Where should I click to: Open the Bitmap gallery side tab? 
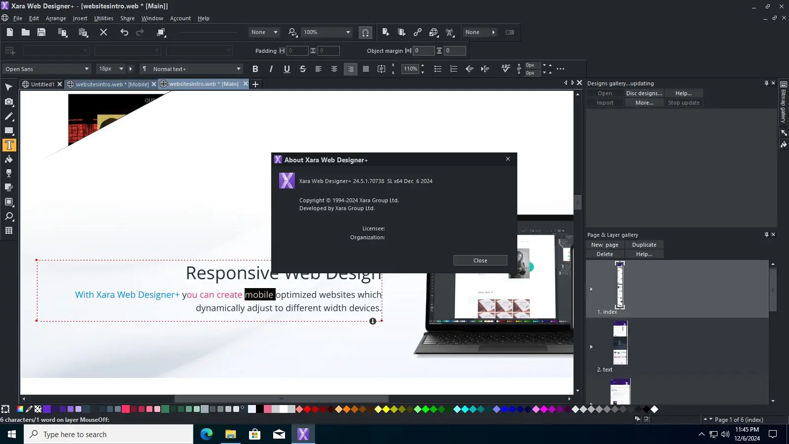coord(783,102)
